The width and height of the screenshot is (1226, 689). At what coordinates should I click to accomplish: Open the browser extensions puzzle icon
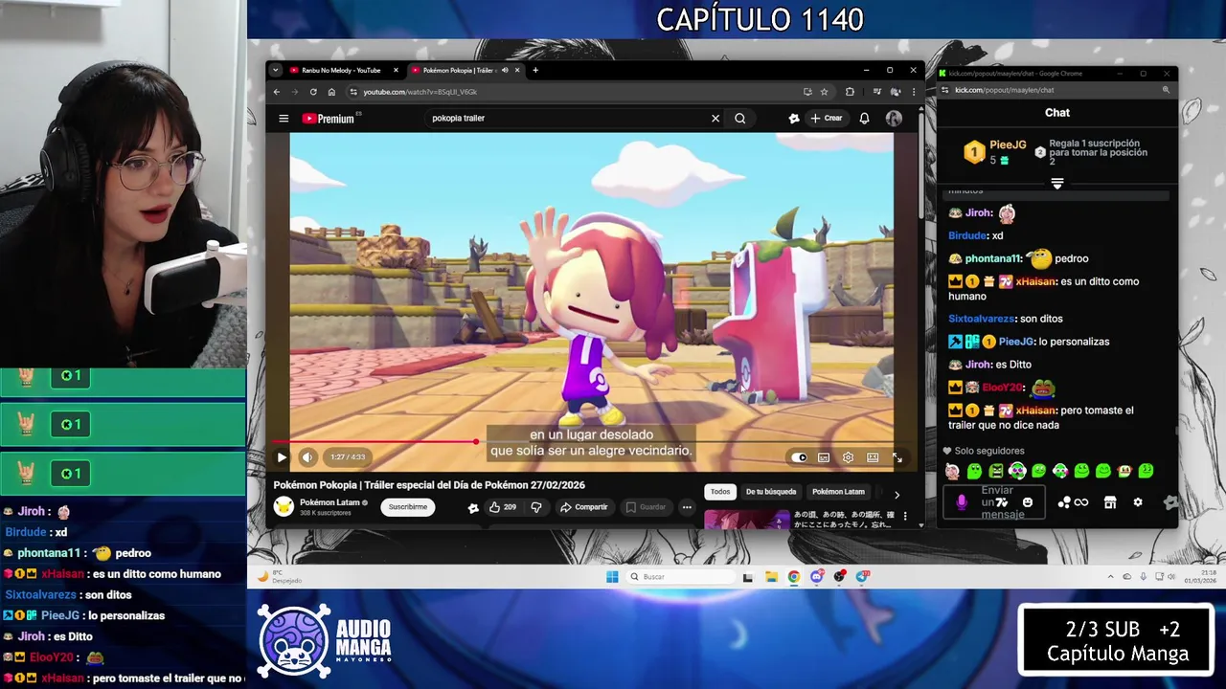point(850,92)
